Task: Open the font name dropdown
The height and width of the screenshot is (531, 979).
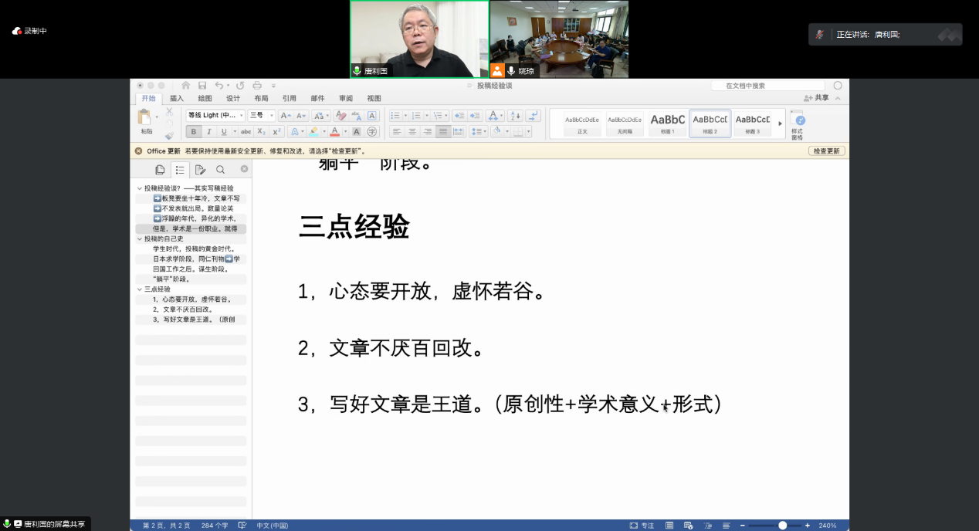Action: pyautogui.click(x=241, y=115)
